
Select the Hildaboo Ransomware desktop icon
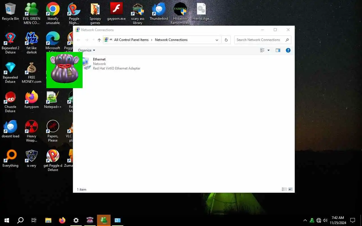click(180, 14)
